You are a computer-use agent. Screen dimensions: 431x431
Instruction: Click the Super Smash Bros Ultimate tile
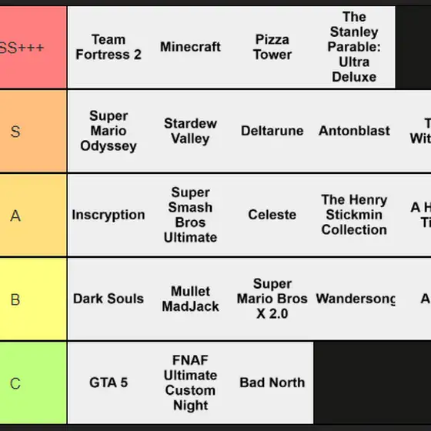tap(191, 215)
